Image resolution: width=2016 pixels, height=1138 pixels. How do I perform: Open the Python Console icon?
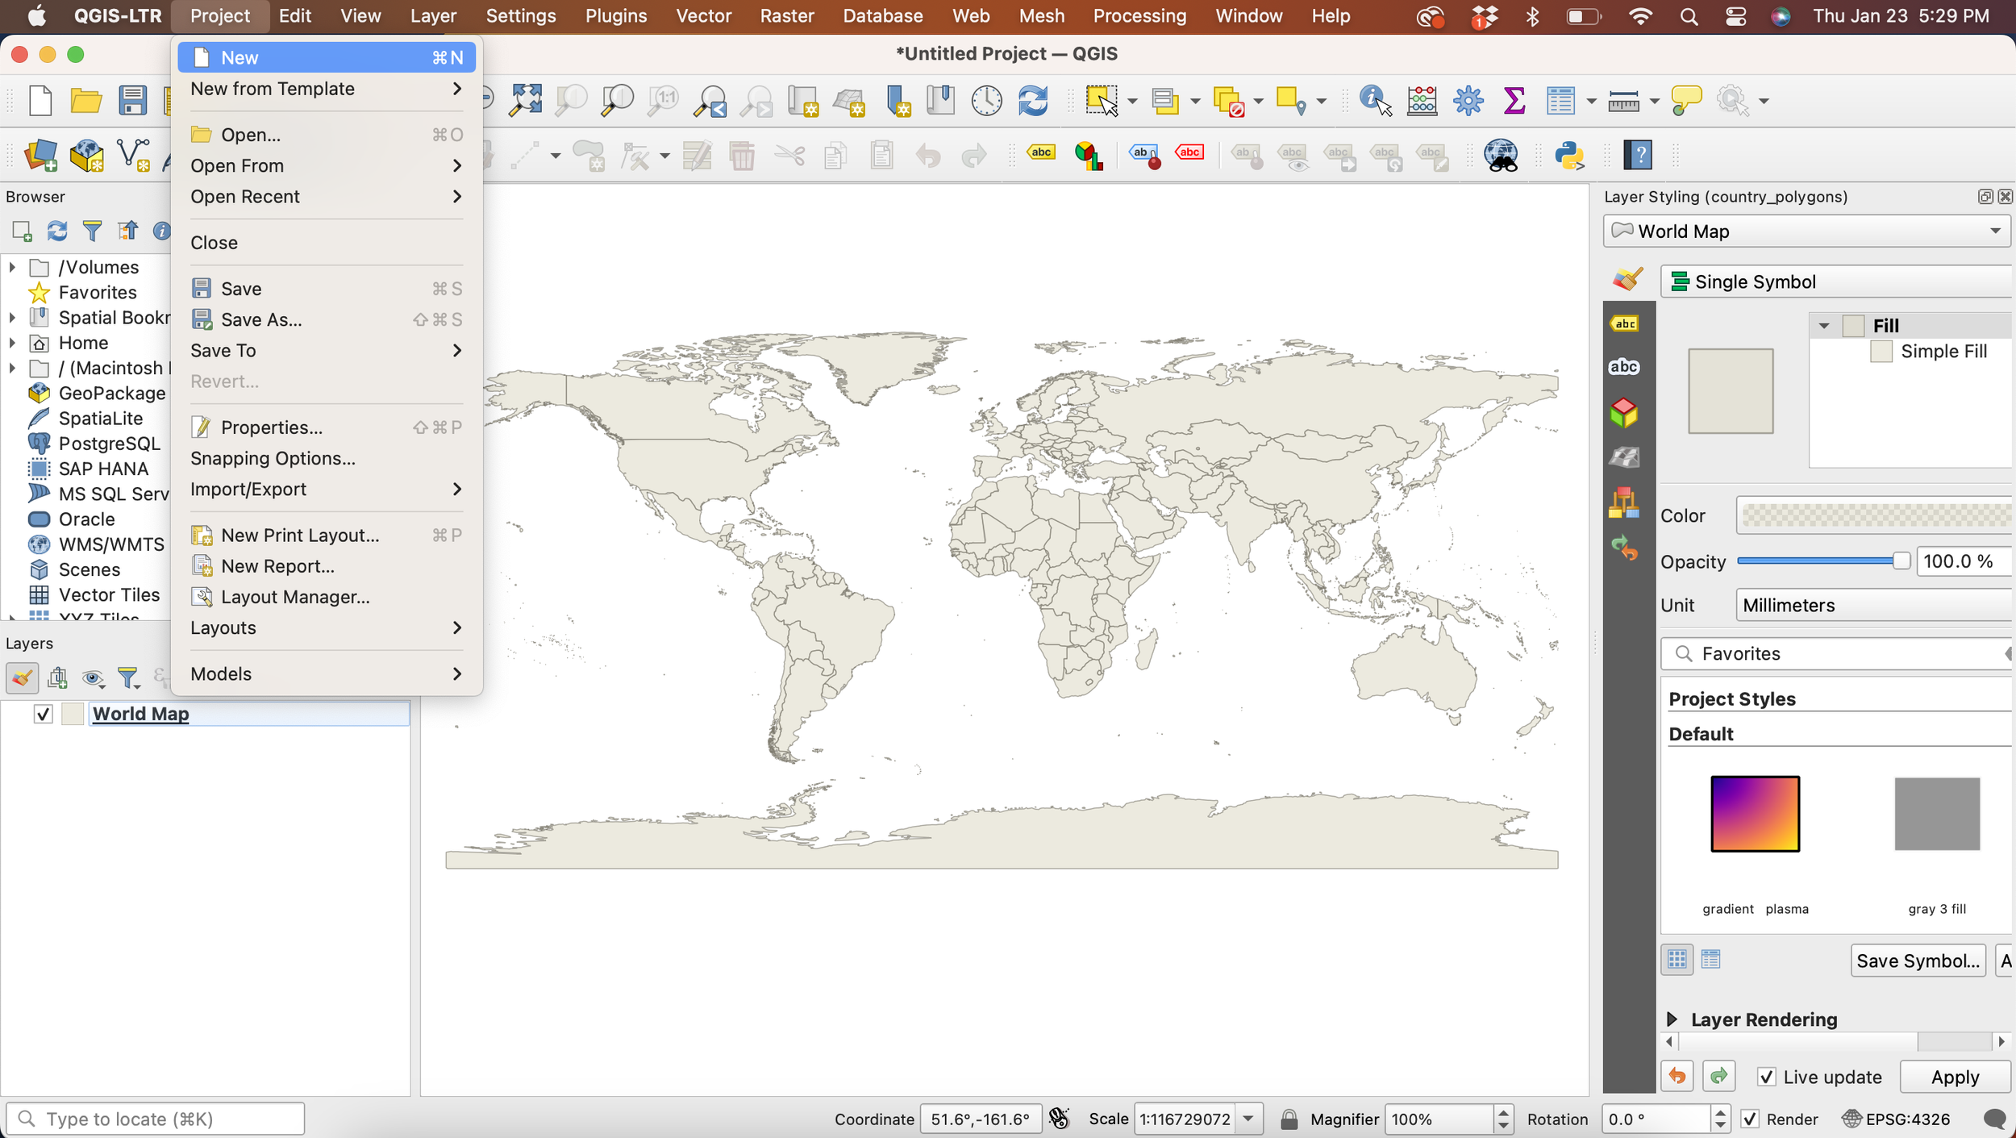point(1569,155)
